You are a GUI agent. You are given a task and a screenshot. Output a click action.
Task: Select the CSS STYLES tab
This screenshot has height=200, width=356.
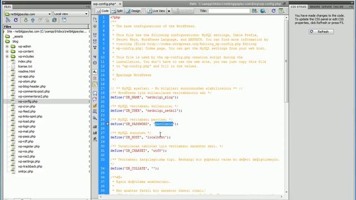[298, 7]
